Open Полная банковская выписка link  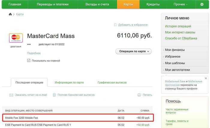pyautogui.click(x=76, y=95)
